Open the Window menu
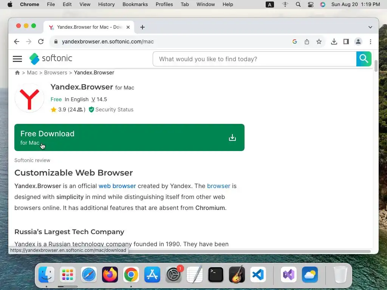Screen dimensions: 387x290 tap(206, 5)
